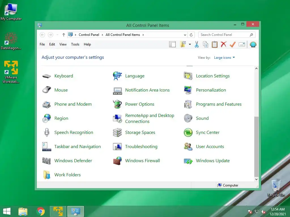Open Personalization monitor icon

point(188,90)
